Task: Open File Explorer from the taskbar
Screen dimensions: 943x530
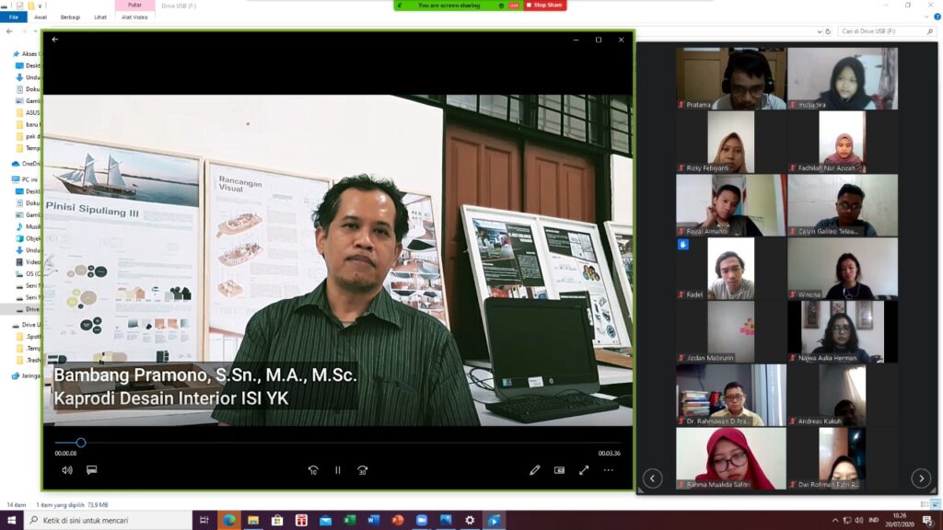Action: (253, 521)
